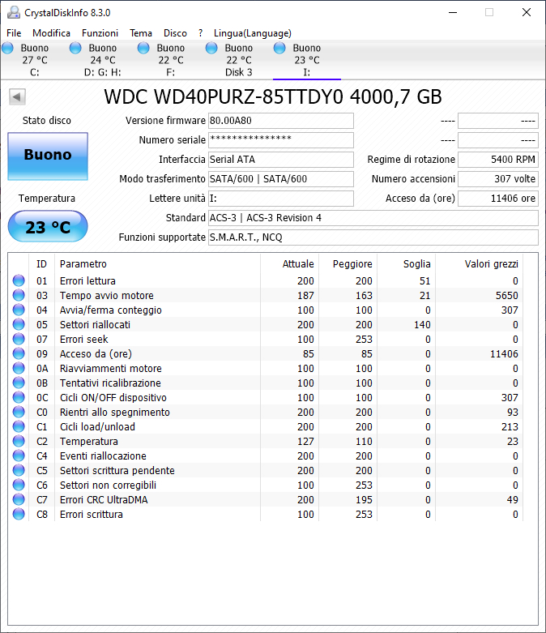Click status orb for Settori non corregibili

click(19, 485)
